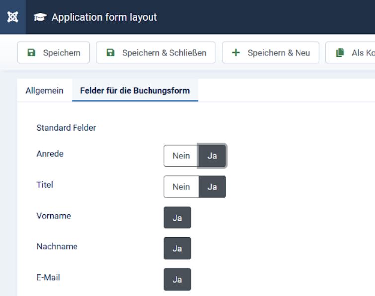Image resolution: width=375 pixels, height=296 pixels.
Task: Click the copy icon on Als Kopie button
Action: 340,52
